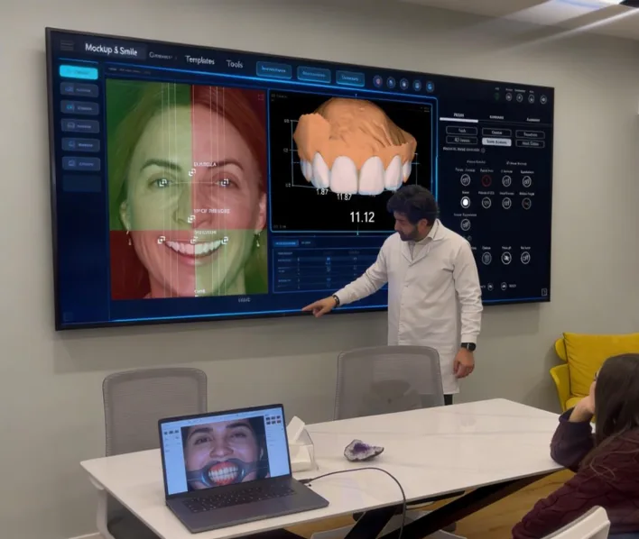639x539 pixels.
Task: Select the mouth-corner marker on the red-tinted cheek
Action: pos(162,240)
